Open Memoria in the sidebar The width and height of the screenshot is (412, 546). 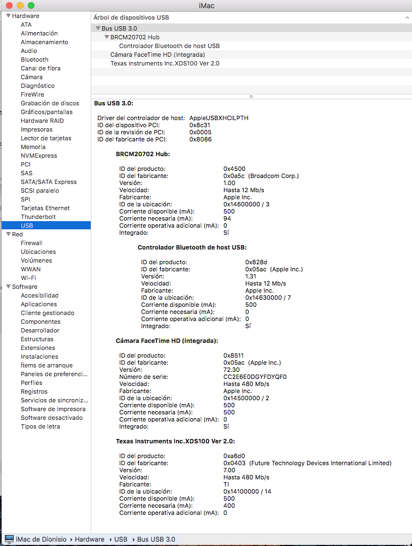point(33,147)
